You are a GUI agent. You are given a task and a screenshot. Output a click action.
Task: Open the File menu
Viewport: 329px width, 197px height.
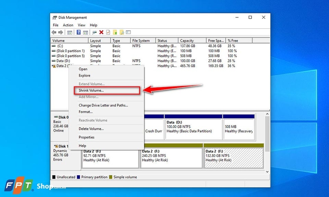click(x=56, y=25)
